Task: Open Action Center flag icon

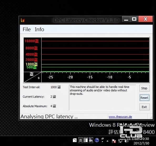Action: coord(114,141)
